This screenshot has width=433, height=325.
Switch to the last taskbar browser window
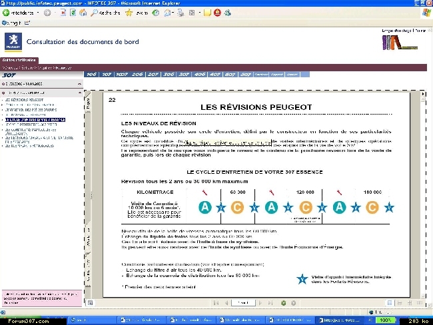point(340,320)
